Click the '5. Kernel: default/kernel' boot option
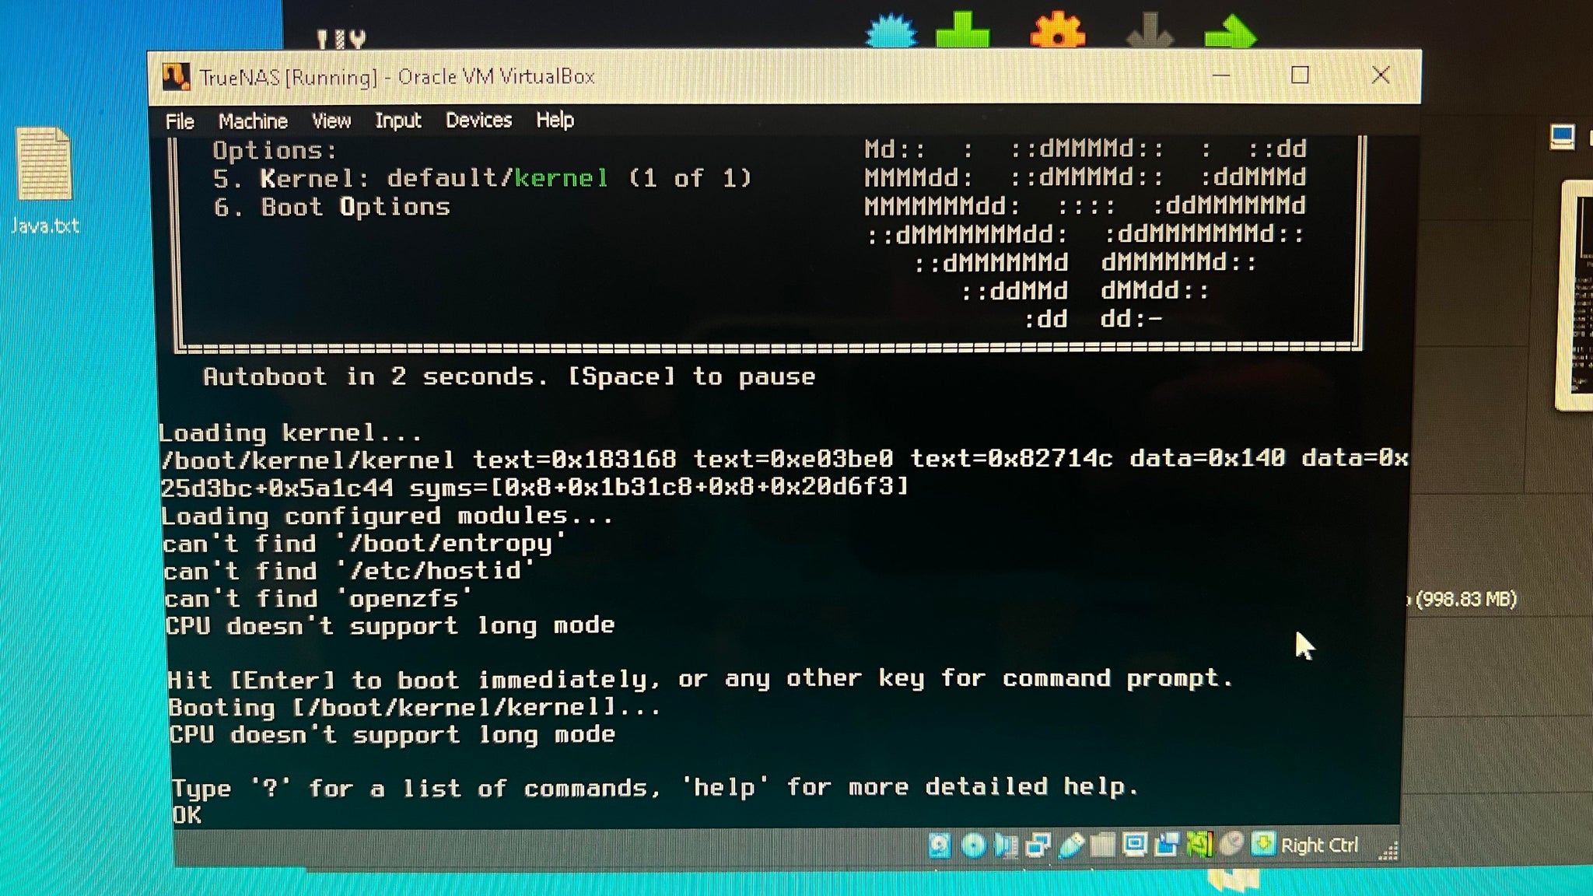This screenshot has width=1593, height=896. [x=482, y=178]
